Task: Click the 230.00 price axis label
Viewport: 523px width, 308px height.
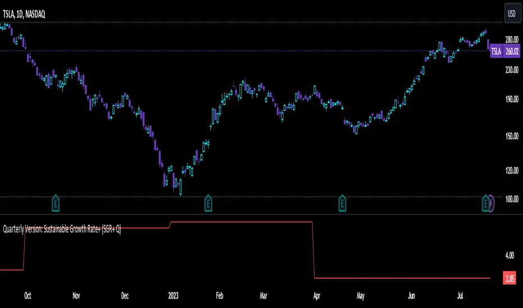Action: pos(512,69)
